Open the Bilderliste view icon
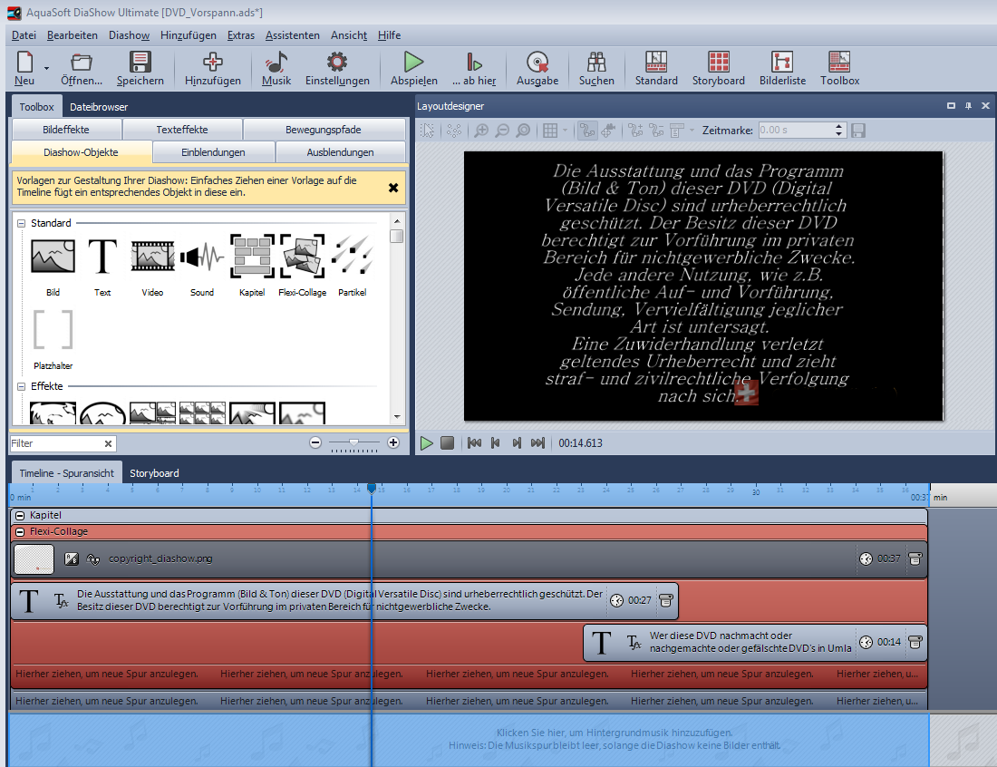Image resolution: width=997 pixels, height=767 pixels. pos(782,63)
